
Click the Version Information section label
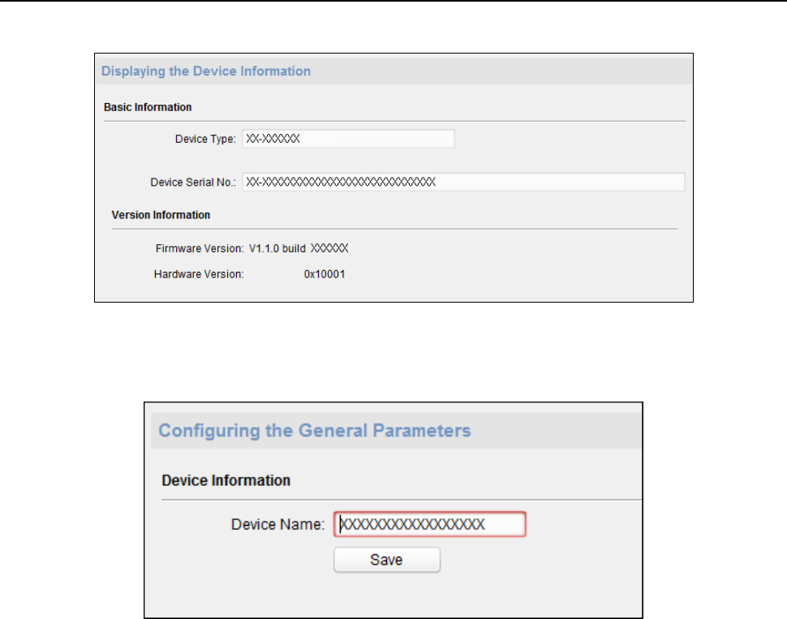[x=161, y=215]
